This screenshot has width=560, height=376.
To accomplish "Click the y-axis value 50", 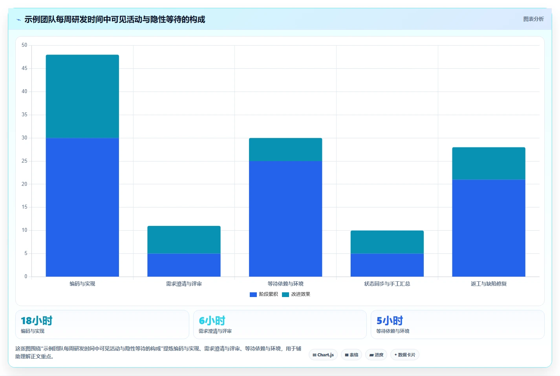I will pos(24,45).
